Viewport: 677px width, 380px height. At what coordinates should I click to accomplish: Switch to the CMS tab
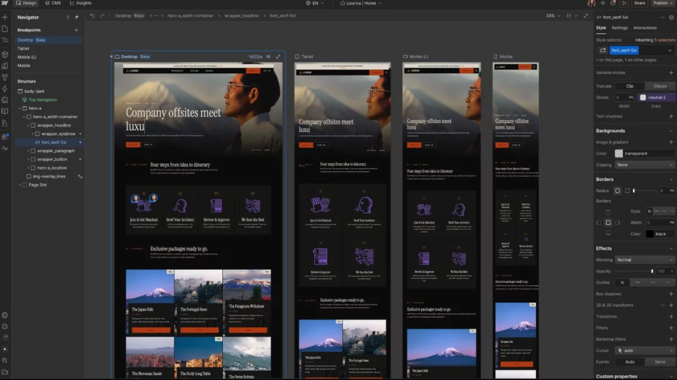54,3
